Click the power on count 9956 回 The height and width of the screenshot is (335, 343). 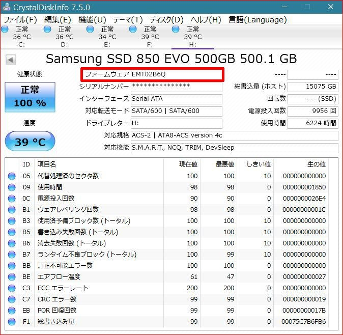click(313, 111)
